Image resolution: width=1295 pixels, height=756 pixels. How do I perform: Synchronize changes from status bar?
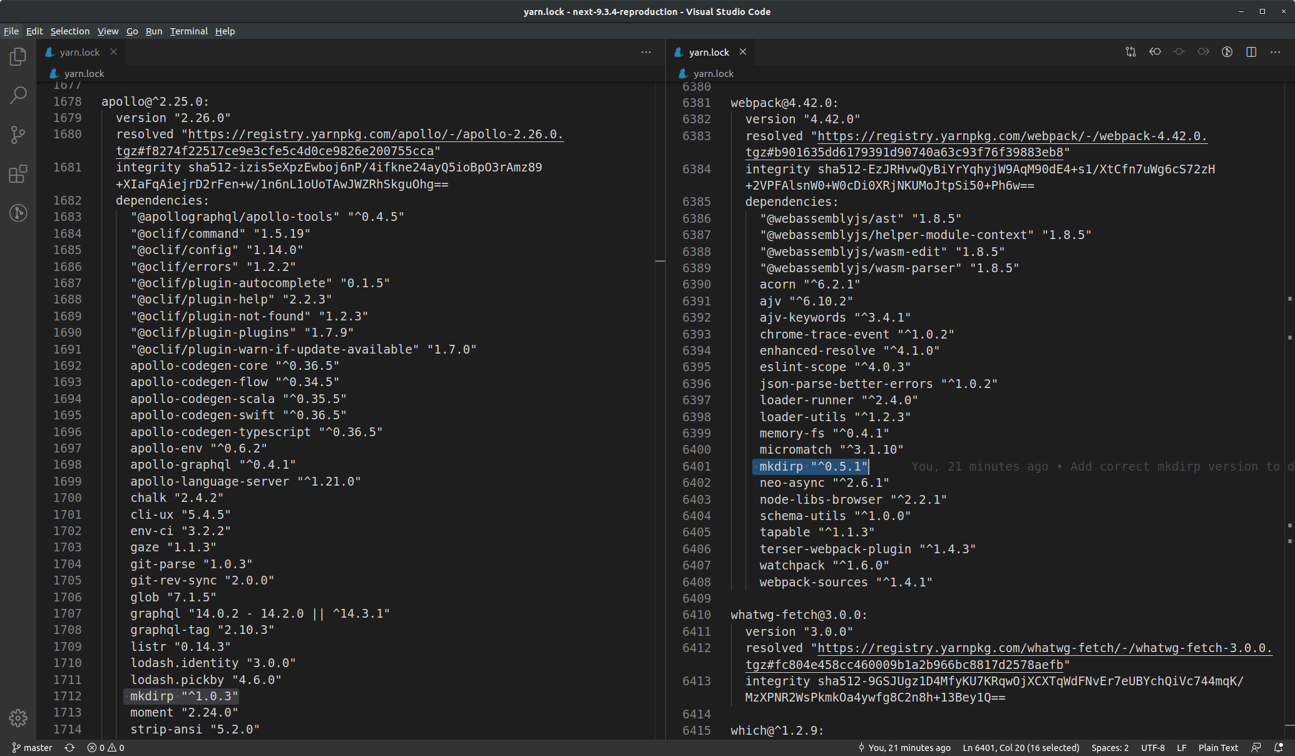[x=69, y=748]
